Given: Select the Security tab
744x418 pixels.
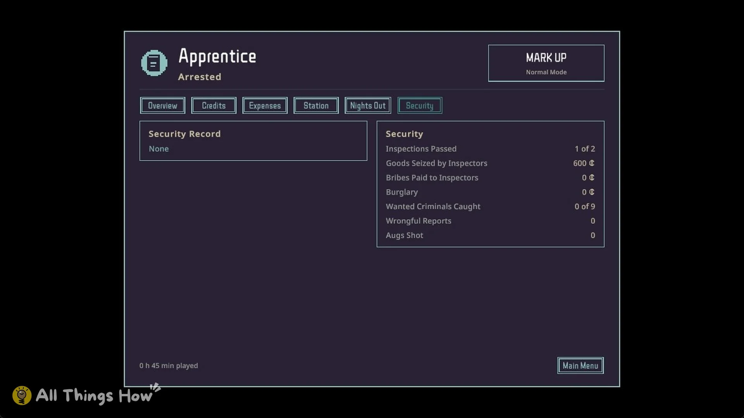Looking at the screenshot, I should pyautogui.click(x=420, y=106).
